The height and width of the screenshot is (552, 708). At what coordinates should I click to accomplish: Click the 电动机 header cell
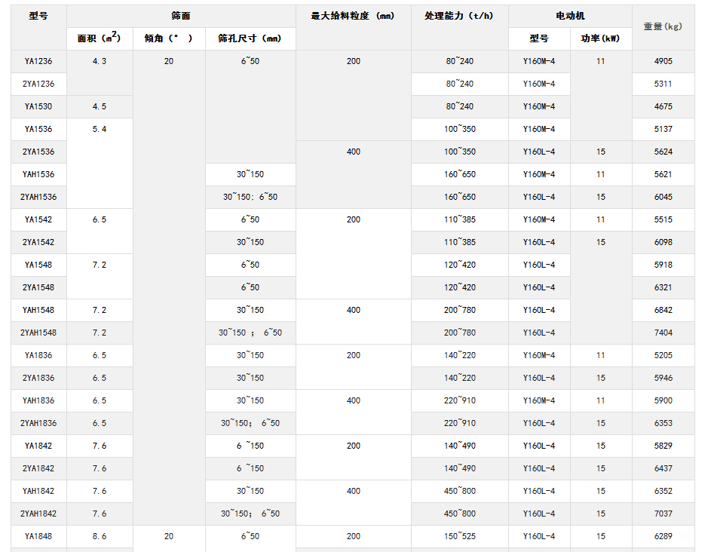point(569,13)
